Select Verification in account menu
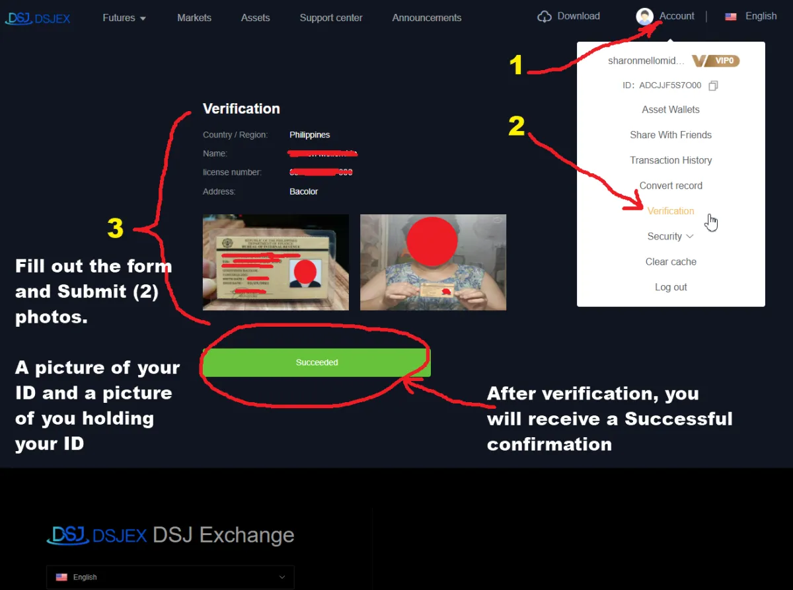Image resolution: width=793 pixels, height=590 pixels. [671, 211]
